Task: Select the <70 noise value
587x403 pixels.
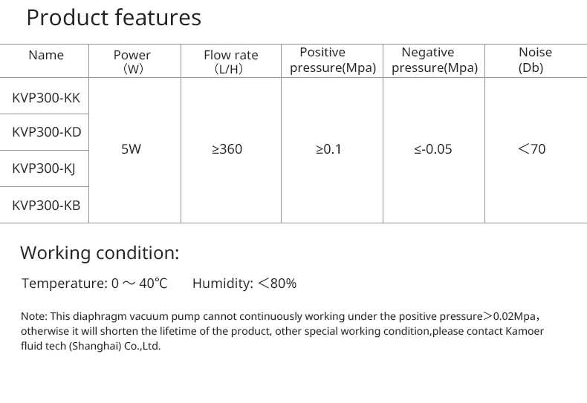Action: pyautogui.click(x=531, y=149)
